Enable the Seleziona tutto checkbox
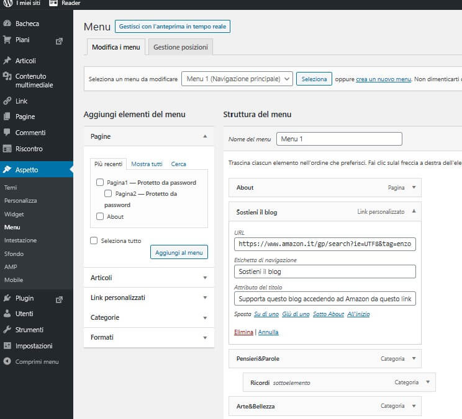Image resolution: width=462 pixels, height=419 pixels. pyautogui.click(x=94, y=240)
